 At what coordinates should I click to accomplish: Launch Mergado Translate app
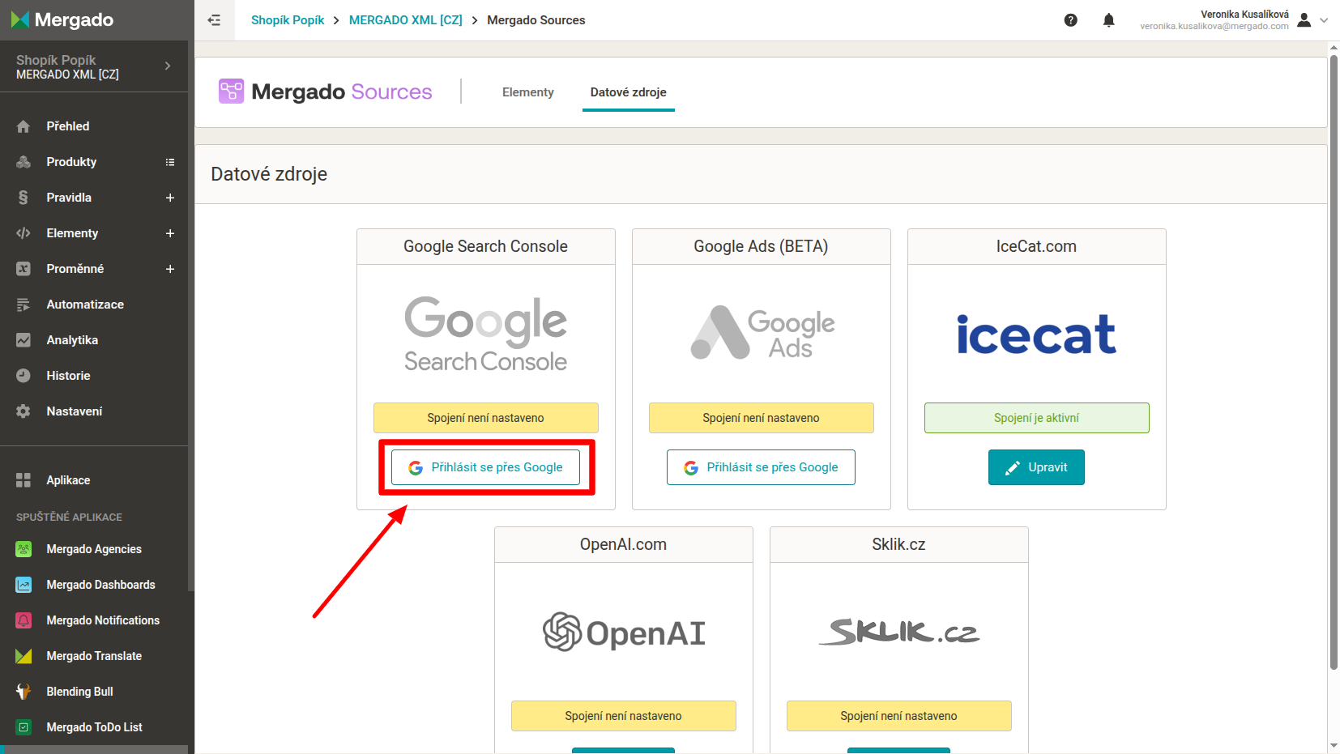[94, 656]
